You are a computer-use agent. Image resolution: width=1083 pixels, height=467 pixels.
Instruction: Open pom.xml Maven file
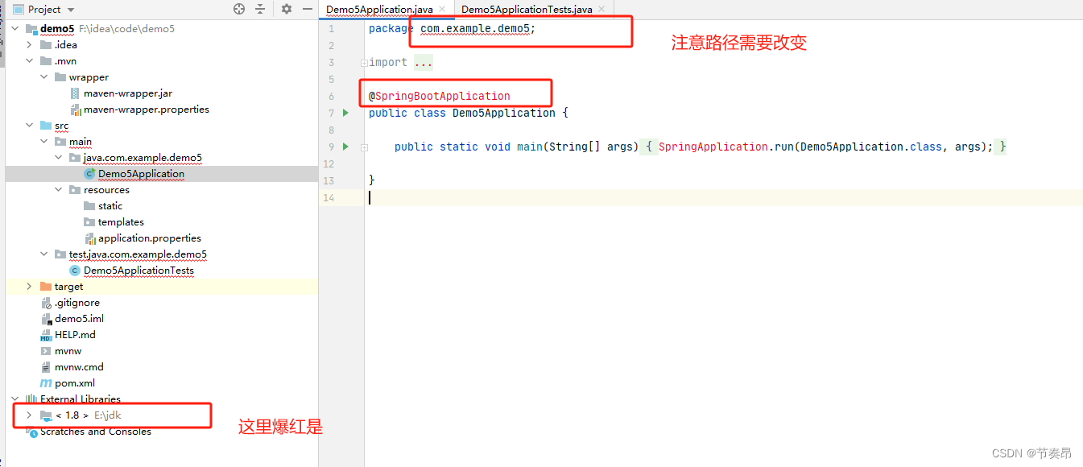75,383
